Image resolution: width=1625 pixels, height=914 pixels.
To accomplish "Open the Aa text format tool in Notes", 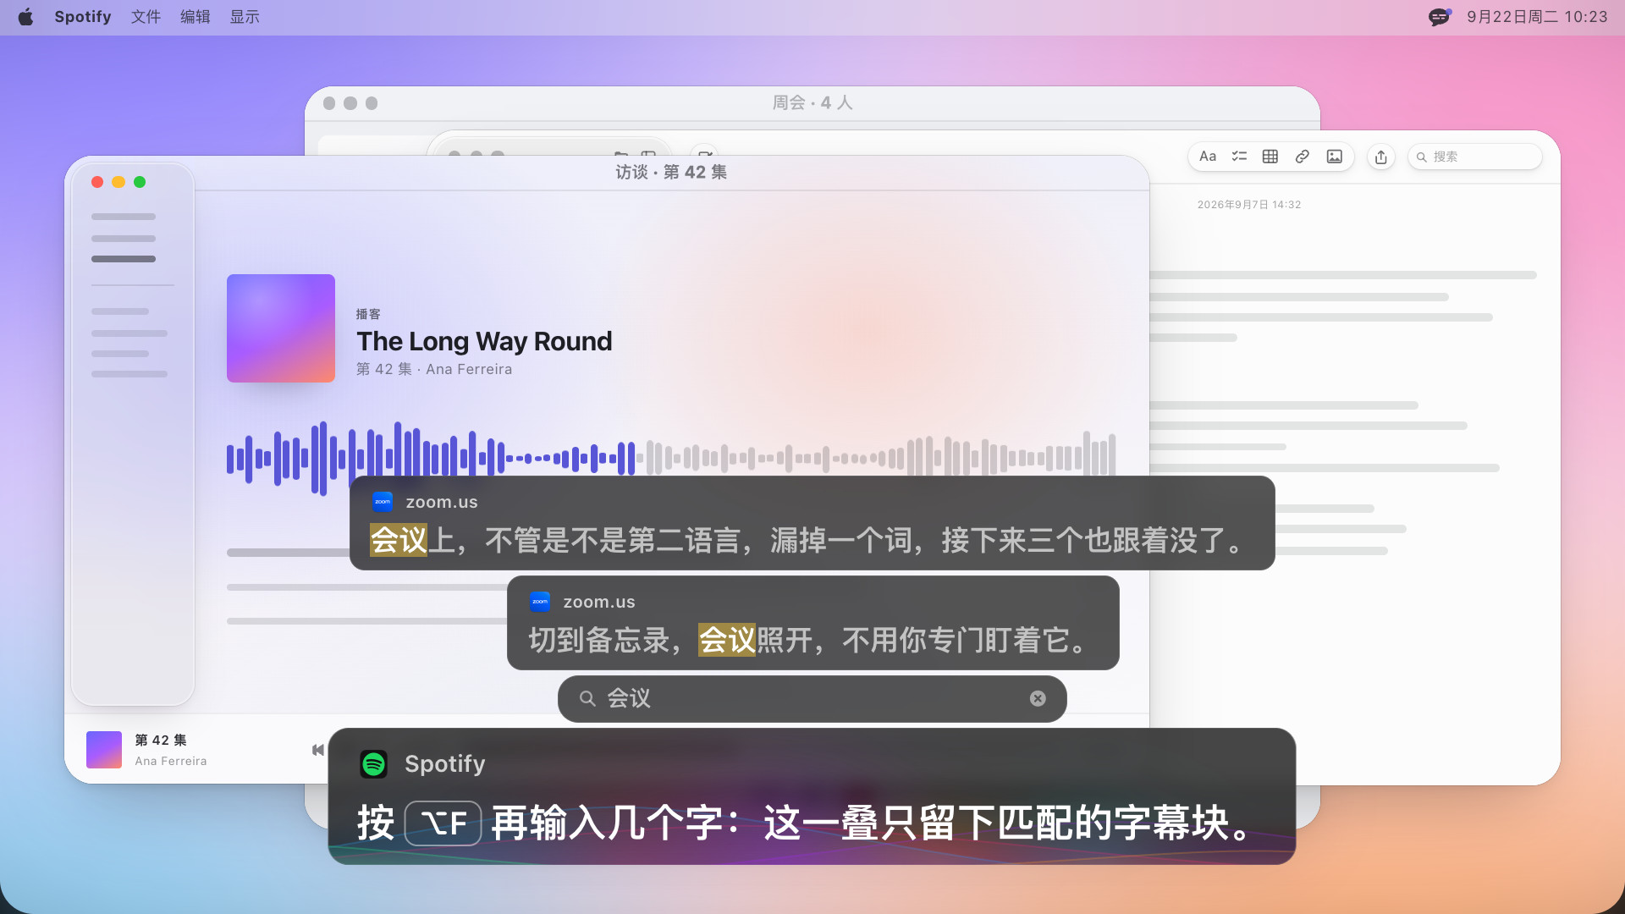I will click(x=1208, y=157).
